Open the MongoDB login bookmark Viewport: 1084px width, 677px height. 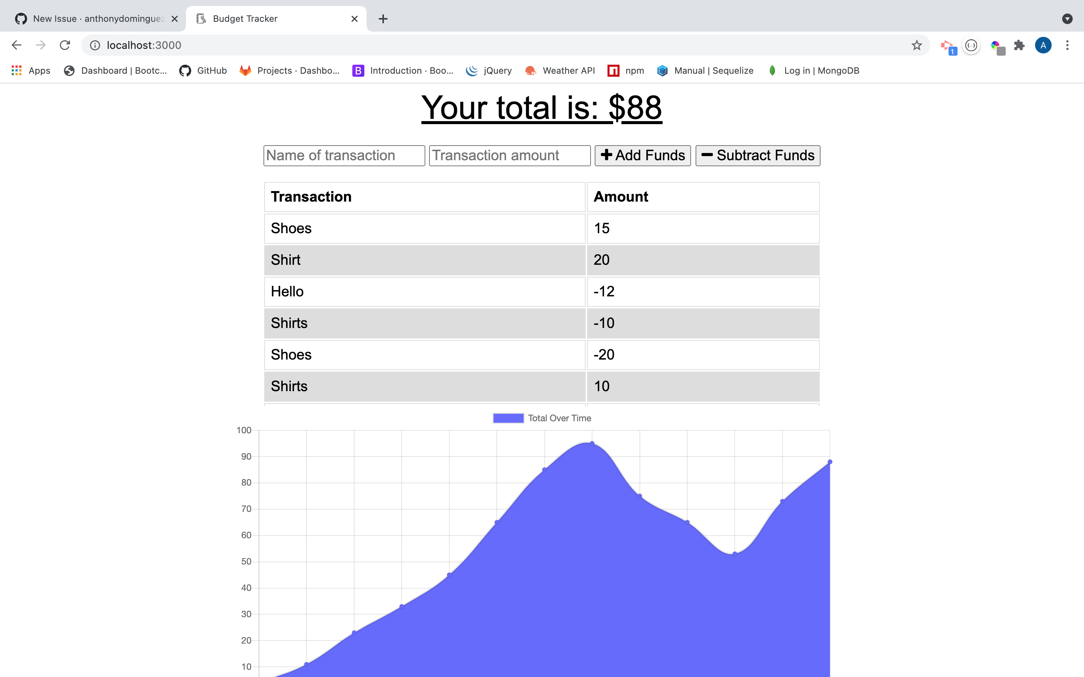click(813, 70)
